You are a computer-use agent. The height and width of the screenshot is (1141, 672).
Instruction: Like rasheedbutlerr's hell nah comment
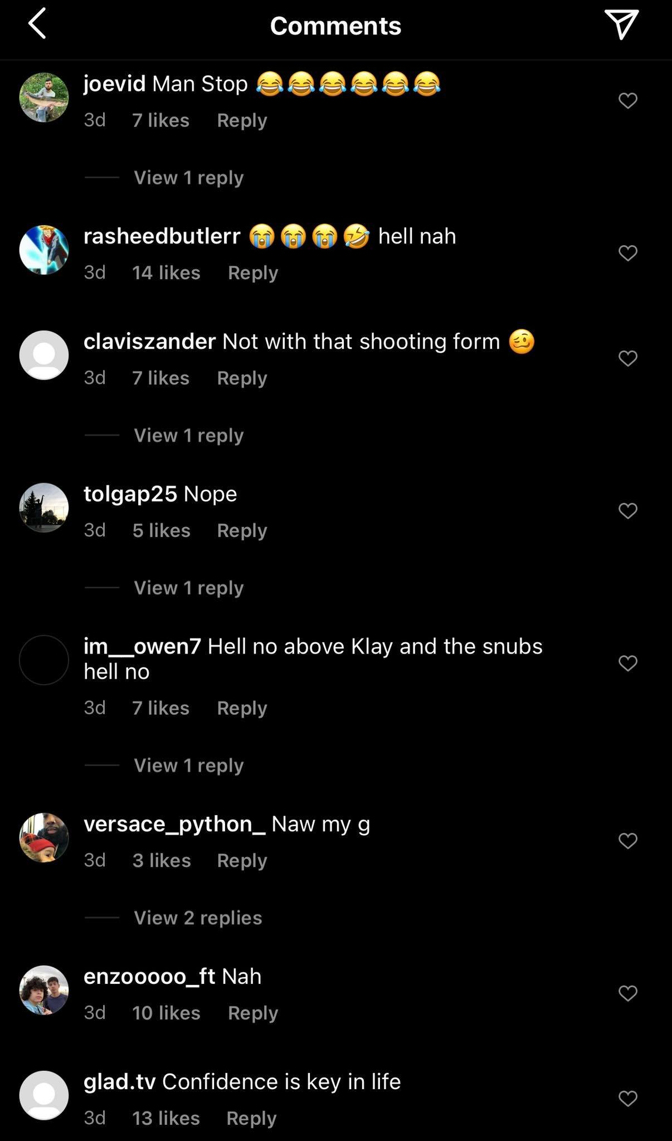click(x=627, y=253)
